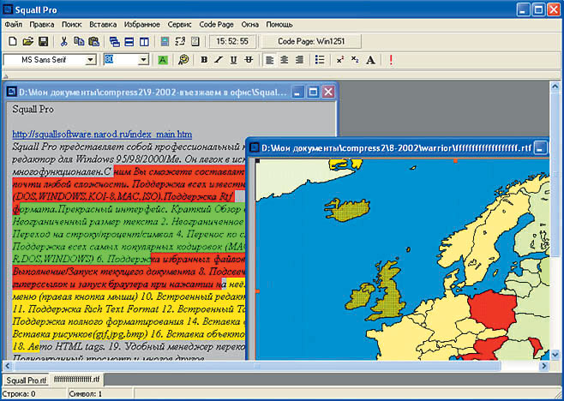Click the superscript icon
Image resolution: width=564 pixels, height=401 pixels.
click(340, 60)
